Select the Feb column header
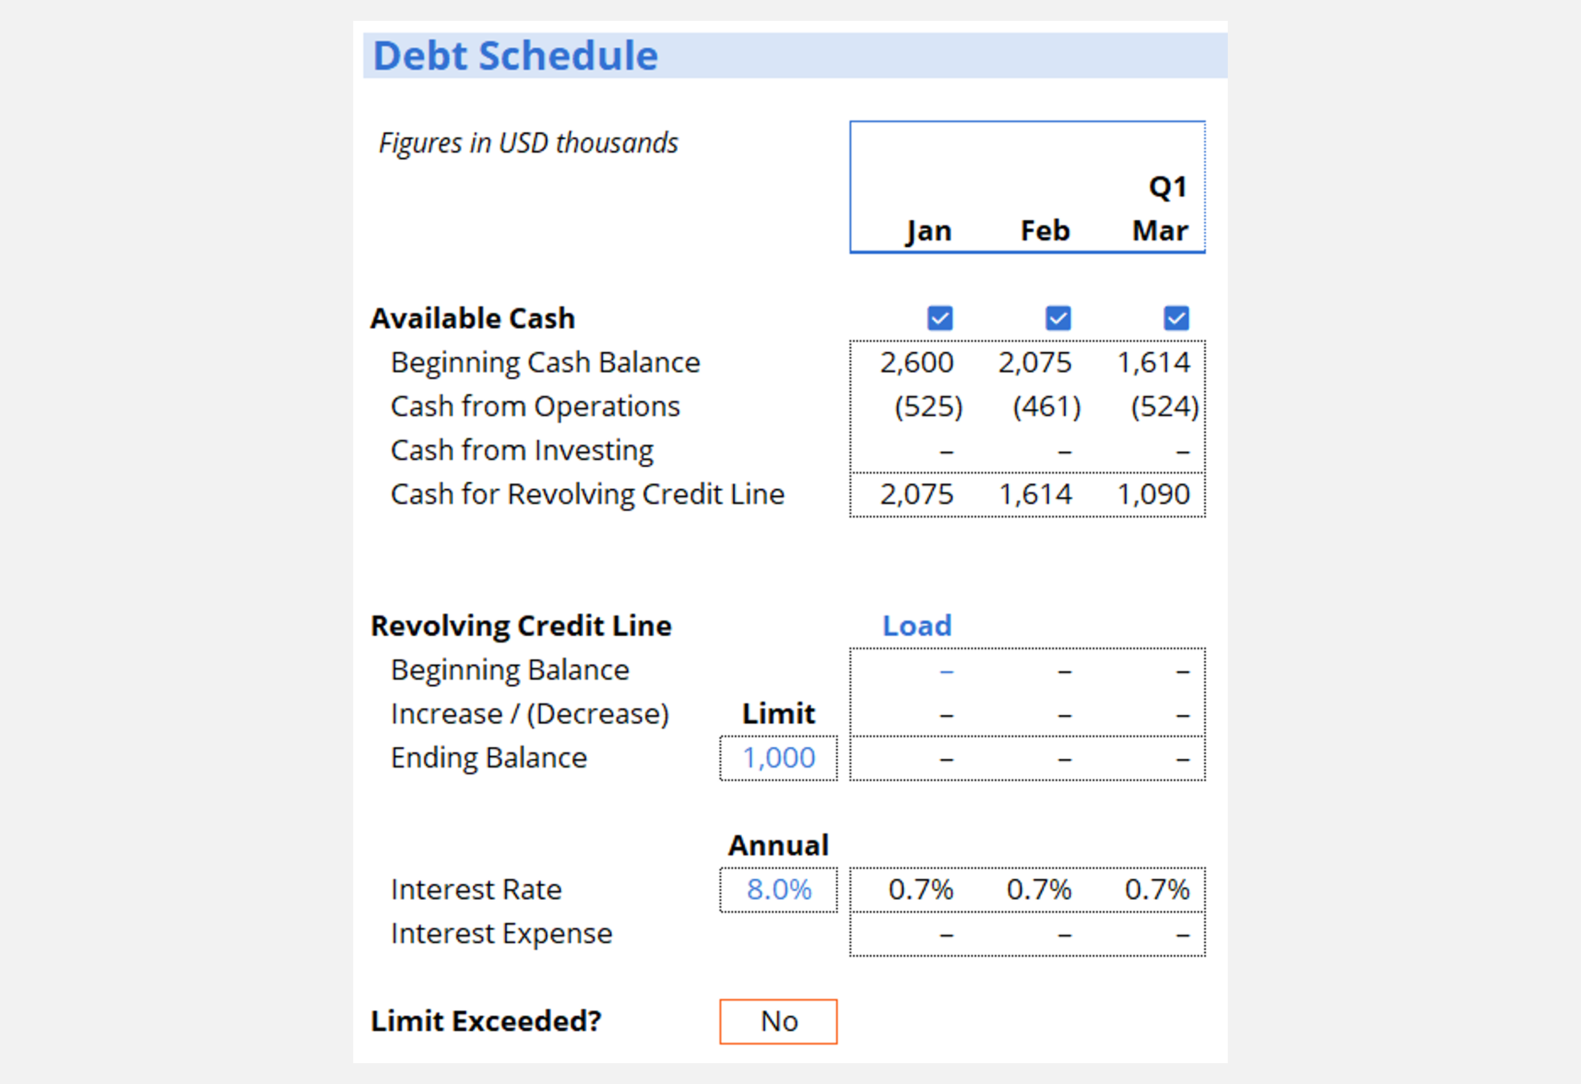The image size is (1581, 1084). click(x=1045, y=231)
